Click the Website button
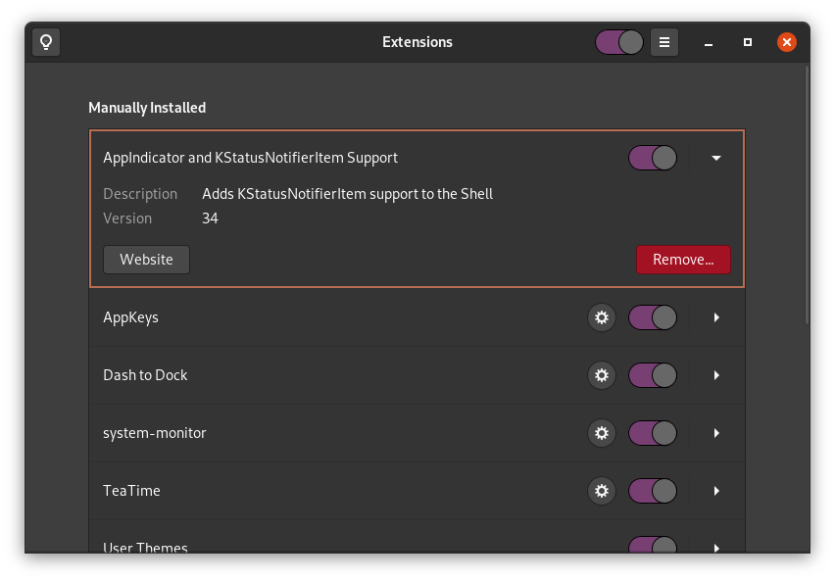This screenshot has height=581, width=835. 146,260
